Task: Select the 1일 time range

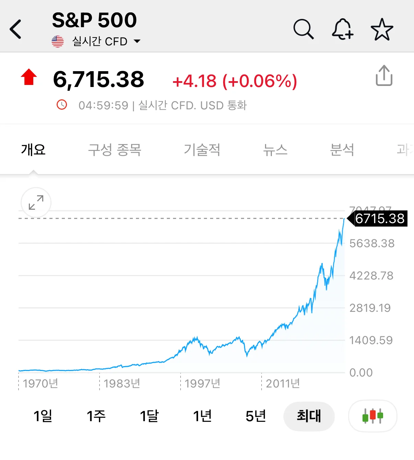Action: click(43, 416)
